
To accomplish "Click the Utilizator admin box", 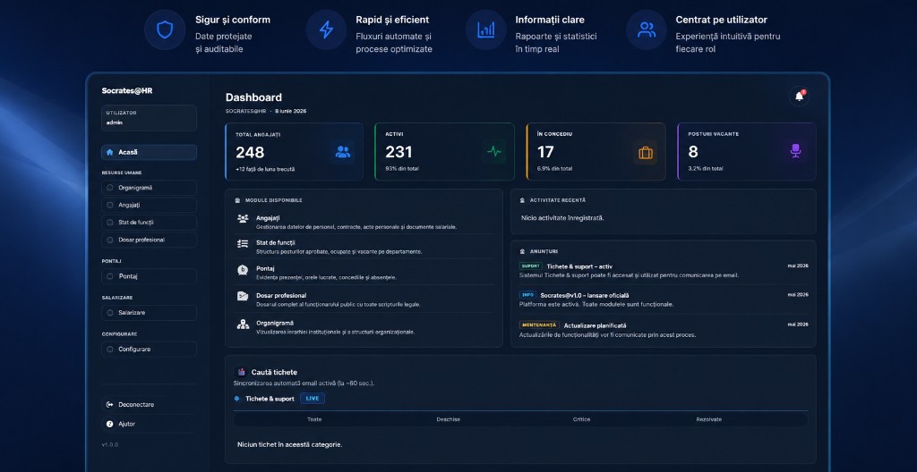I will pyautogui.click(x=150, y=118).
